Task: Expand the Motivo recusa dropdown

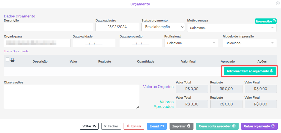Action: tap(232, 28)
